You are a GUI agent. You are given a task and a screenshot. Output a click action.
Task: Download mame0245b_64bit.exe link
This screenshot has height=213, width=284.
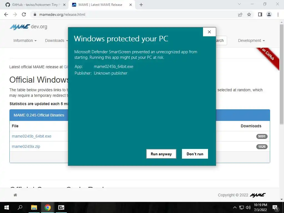tap(32, 136)
